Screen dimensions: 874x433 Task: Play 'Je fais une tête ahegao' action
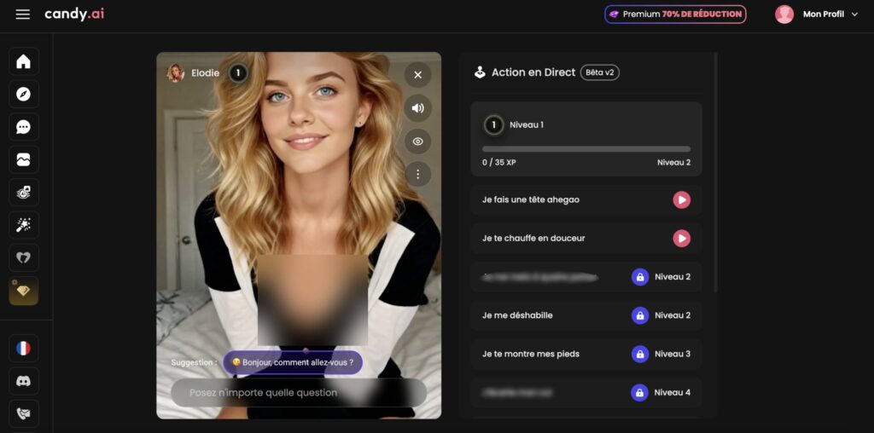681,199
